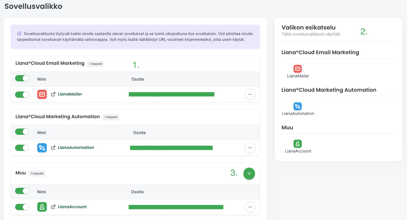Click the red LianaMailer app icon in the list
The image size is (407, 220).
(42, 94)
